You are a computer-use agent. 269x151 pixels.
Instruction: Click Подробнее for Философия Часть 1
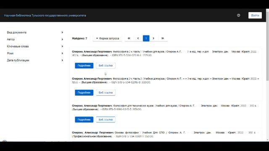pos(84,65)
